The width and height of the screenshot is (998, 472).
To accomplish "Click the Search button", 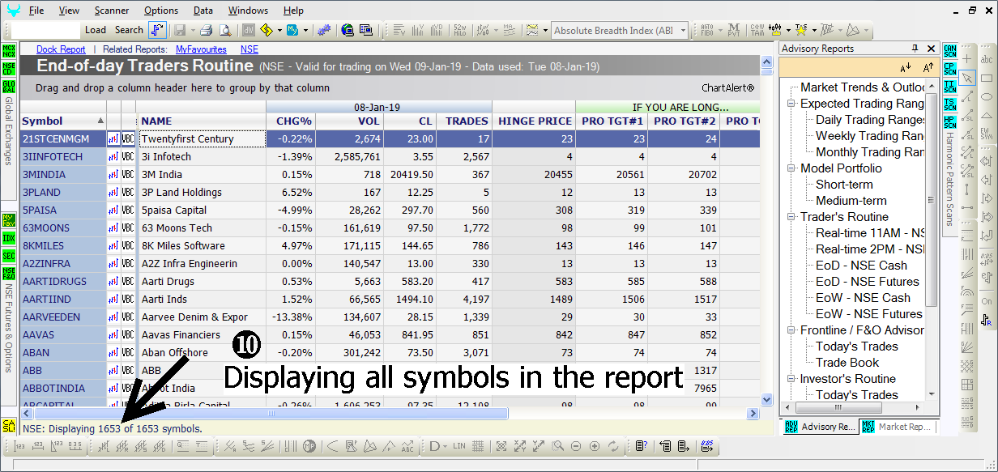I will coord(129,30).
